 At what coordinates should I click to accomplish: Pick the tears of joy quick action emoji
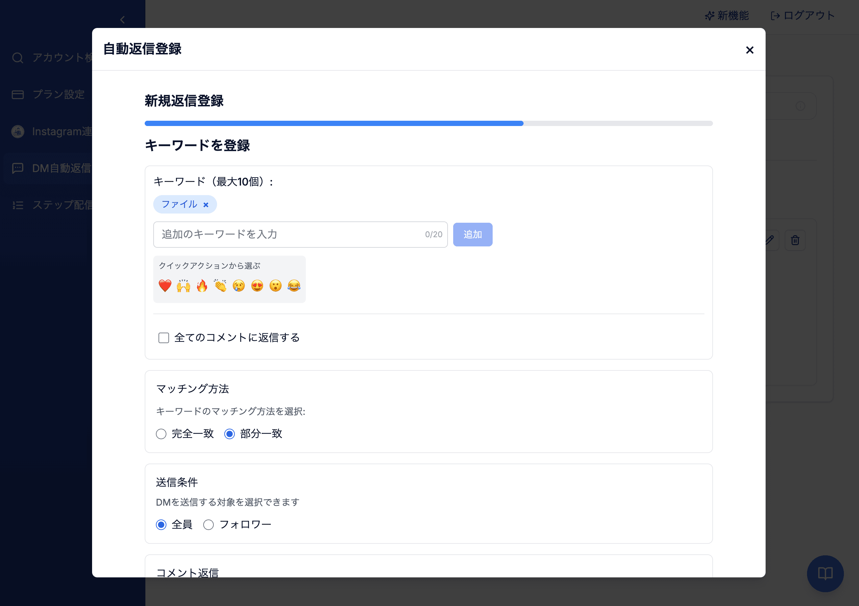pos(294,286)
